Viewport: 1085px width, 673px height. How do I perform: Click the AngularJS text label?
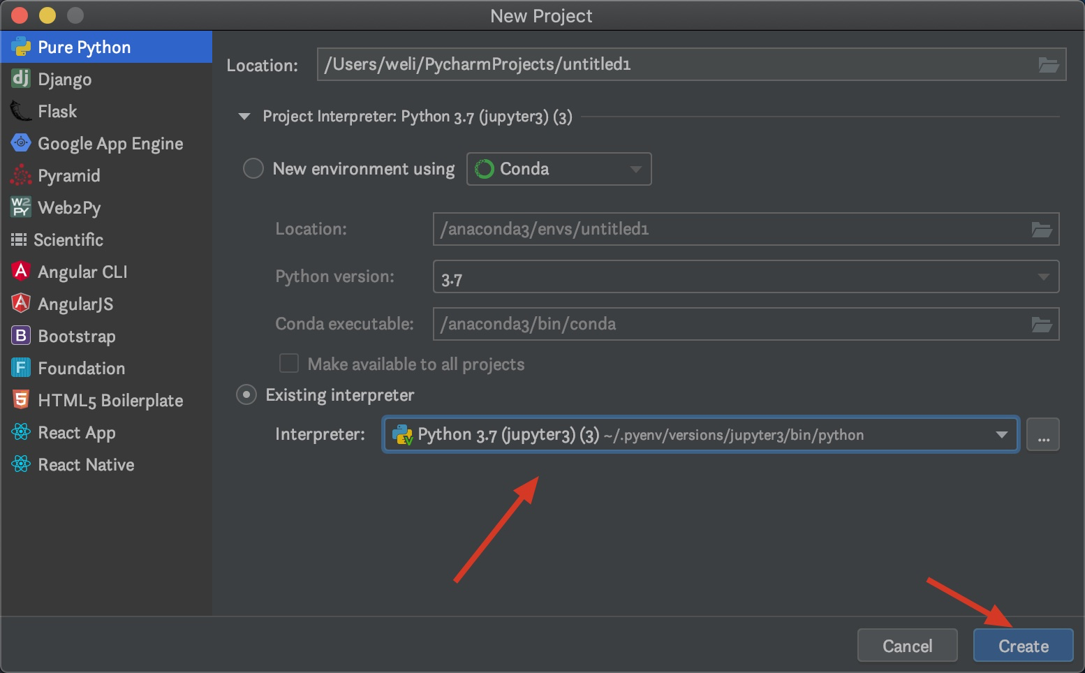(x=75, y=304)
